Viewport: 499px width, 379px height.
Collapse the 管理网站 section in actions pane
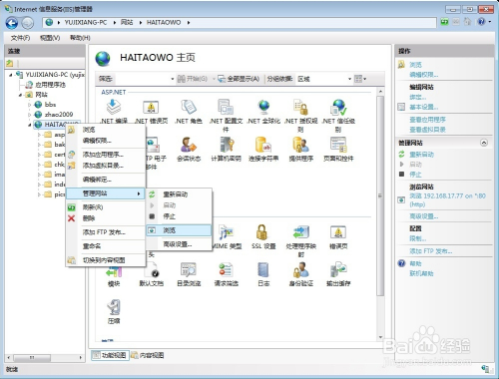coord(484,143)
